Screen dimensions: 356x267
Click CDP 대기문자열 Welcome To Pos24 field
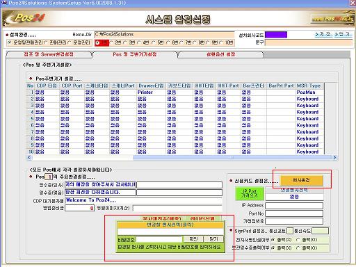[x=144, y=200]
